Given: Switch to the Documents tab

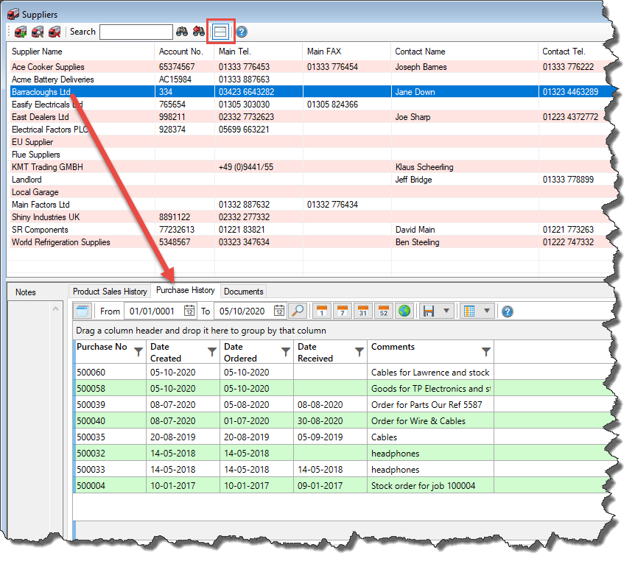Looking at the screenshot, I should [243, 292].
